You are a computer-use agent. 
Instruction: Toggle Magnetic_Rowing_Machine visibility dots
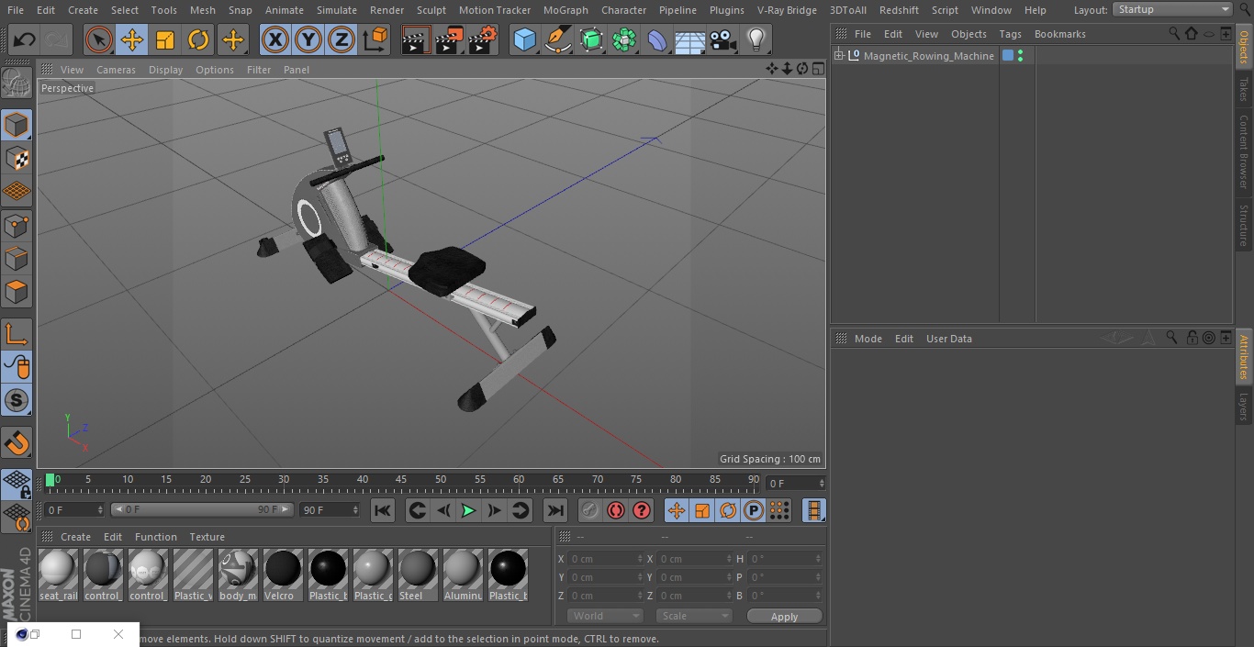pyautogui.click(x=1020, y=56)
